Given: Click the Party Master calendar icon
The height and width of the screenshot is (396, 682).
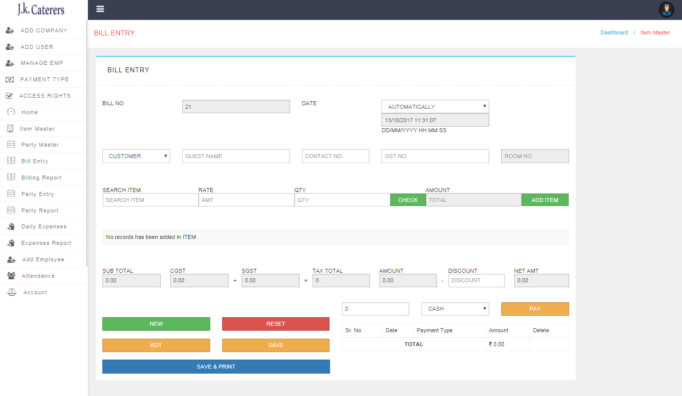Looking at the screenshot, I should 10,145.
